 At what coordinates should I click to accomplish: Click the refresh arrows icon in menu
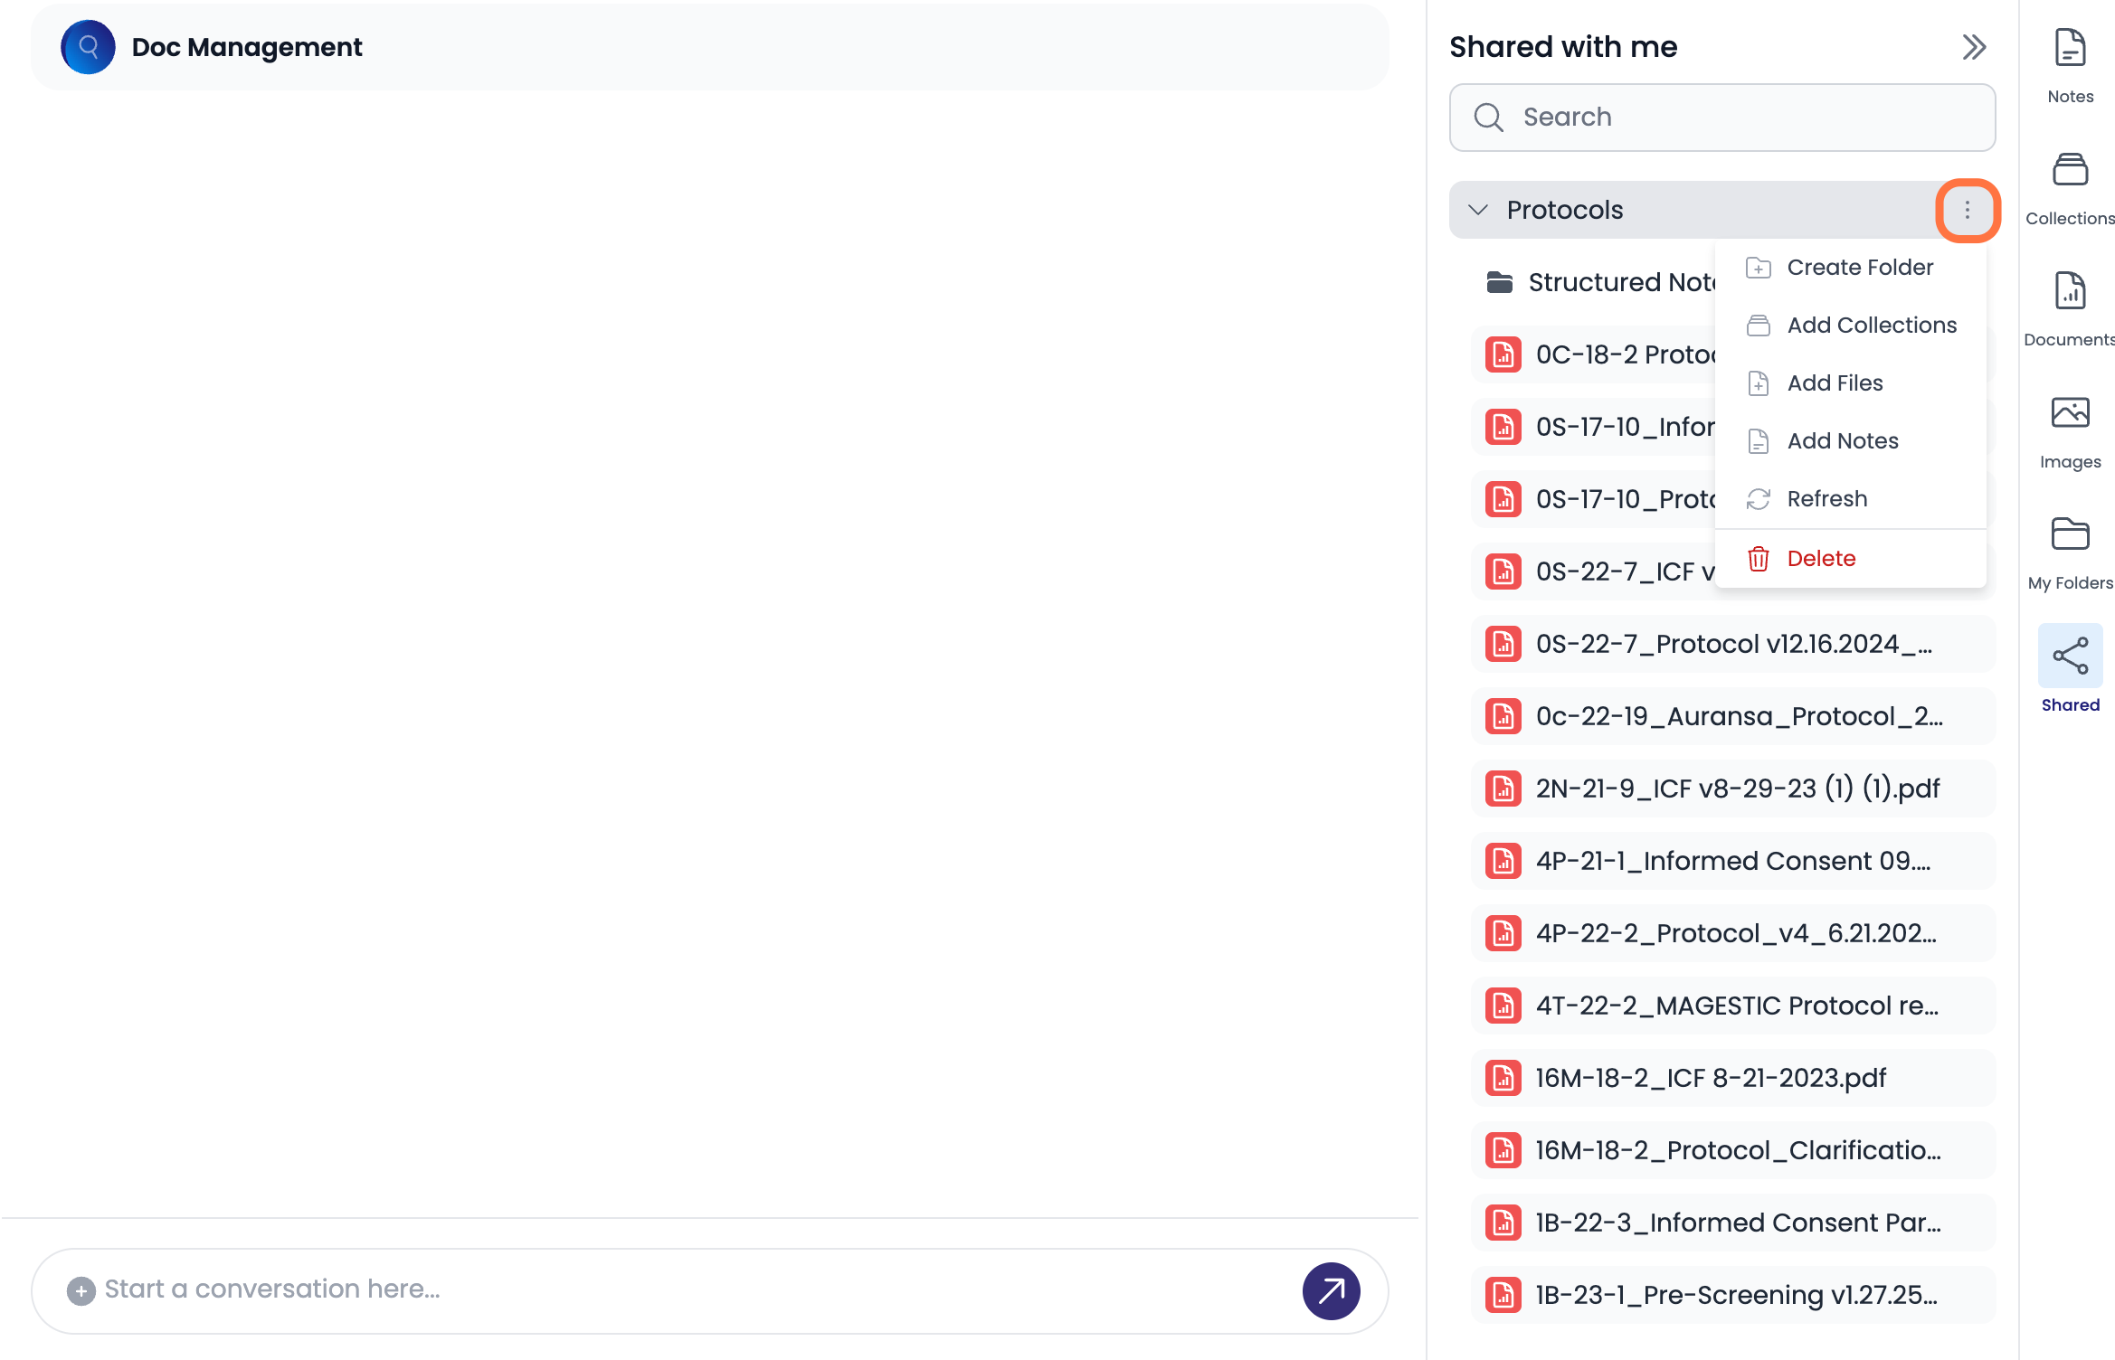pos(1758,499)
